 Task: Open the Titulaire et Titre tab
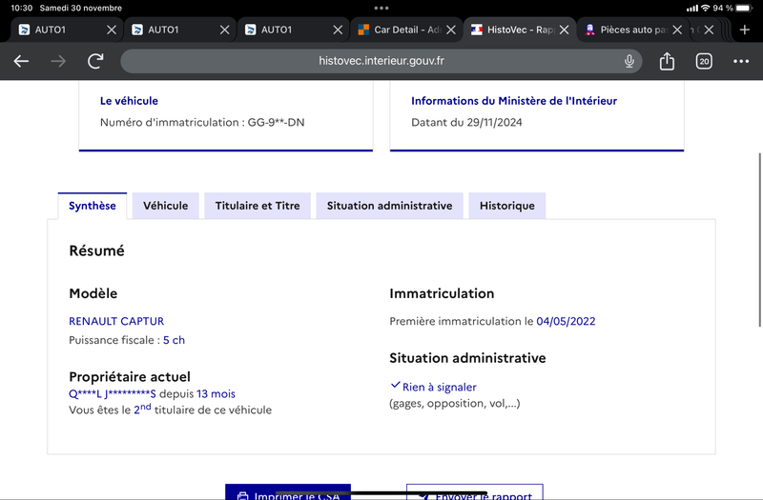coord(258,206)
